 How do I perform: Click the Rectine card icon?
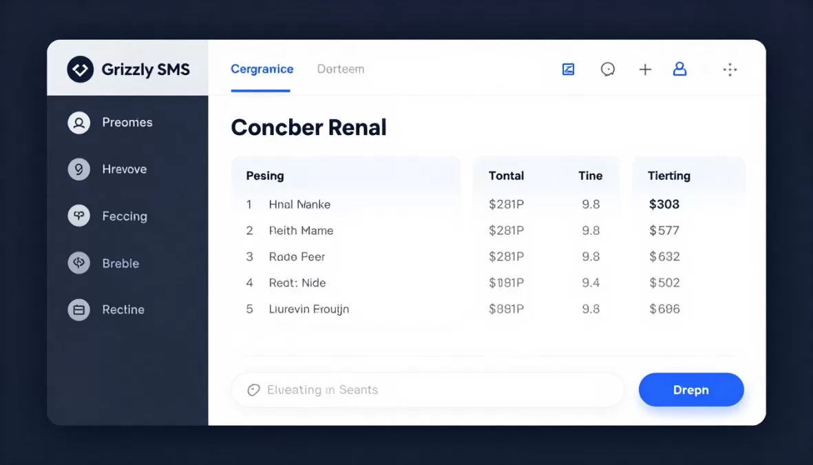coord(78,310)
